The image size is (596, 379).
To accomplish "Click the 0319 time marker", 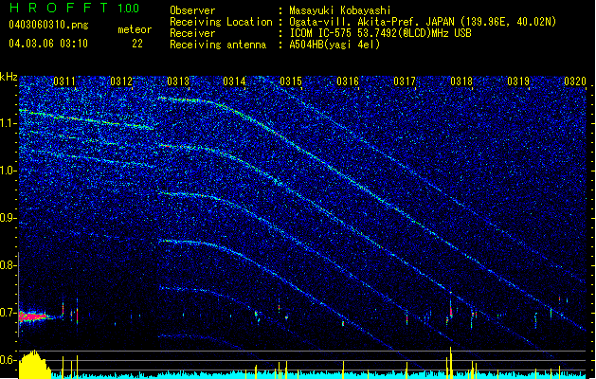I will click(518, 81).
